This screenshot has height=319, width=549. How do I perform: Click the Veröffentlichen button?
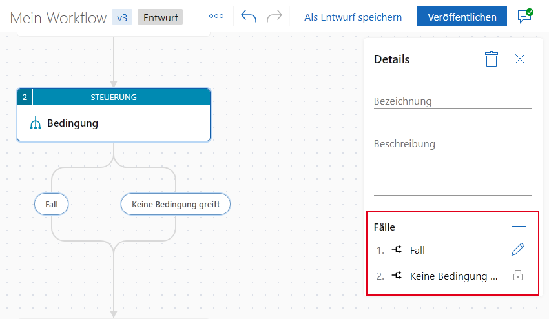462,17
